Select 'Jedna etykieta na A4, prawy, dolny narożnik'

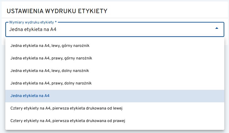(x=51, y=83)
